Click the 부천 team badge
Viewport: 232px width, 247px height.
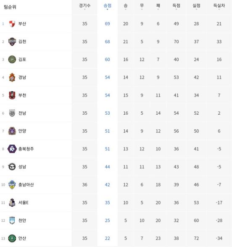pos(12,95)
